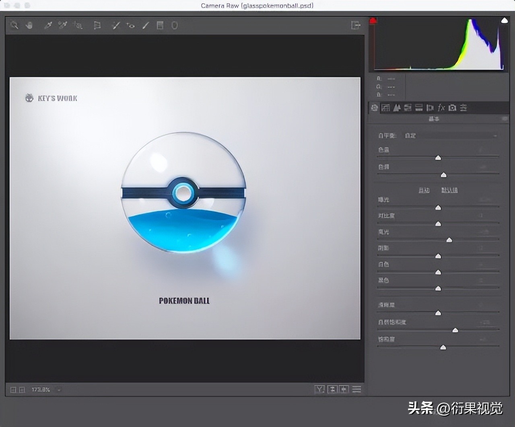Select the Red Eye Removal tool
This screenshot has height=427, width=515.
(130, 25)
